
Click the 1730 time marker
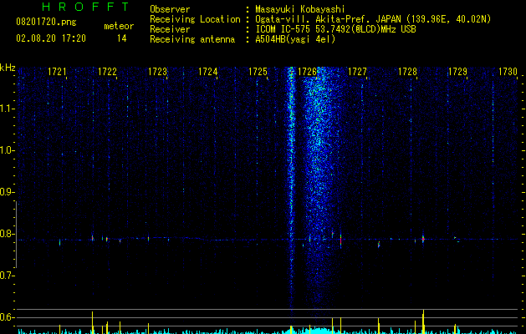pyautogui.click(x=508, y=72)
